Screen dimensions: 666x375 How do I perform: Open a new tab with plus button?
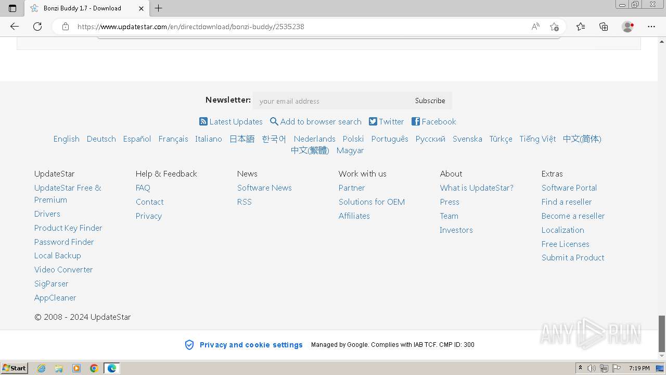159,8
